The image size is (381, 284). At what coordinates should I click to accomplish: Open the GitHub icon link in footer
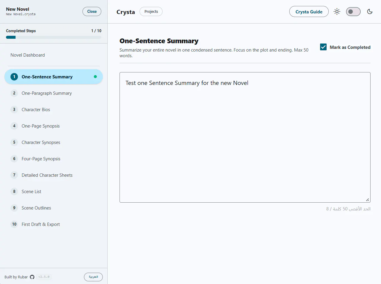pyautogui.click(x=32, y=277)
